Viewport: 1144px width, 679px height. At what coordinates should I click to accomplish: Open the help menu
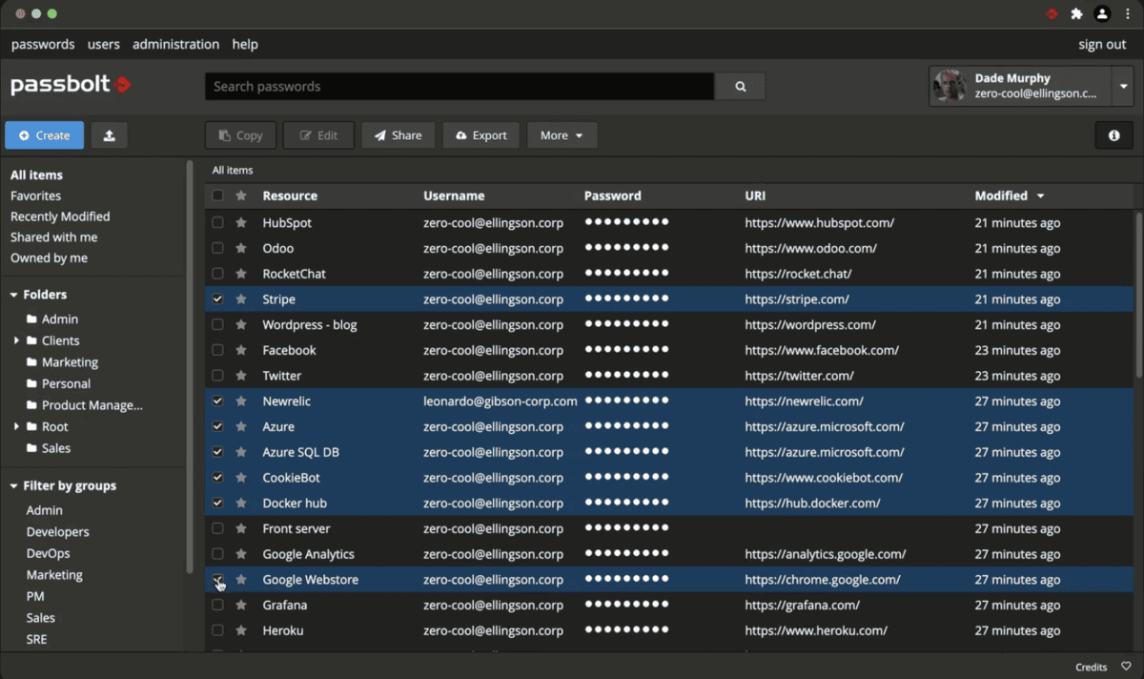(245, 44)
